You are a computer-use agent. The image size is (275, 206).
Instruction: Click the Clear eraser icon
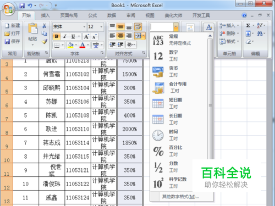point(248,42)
